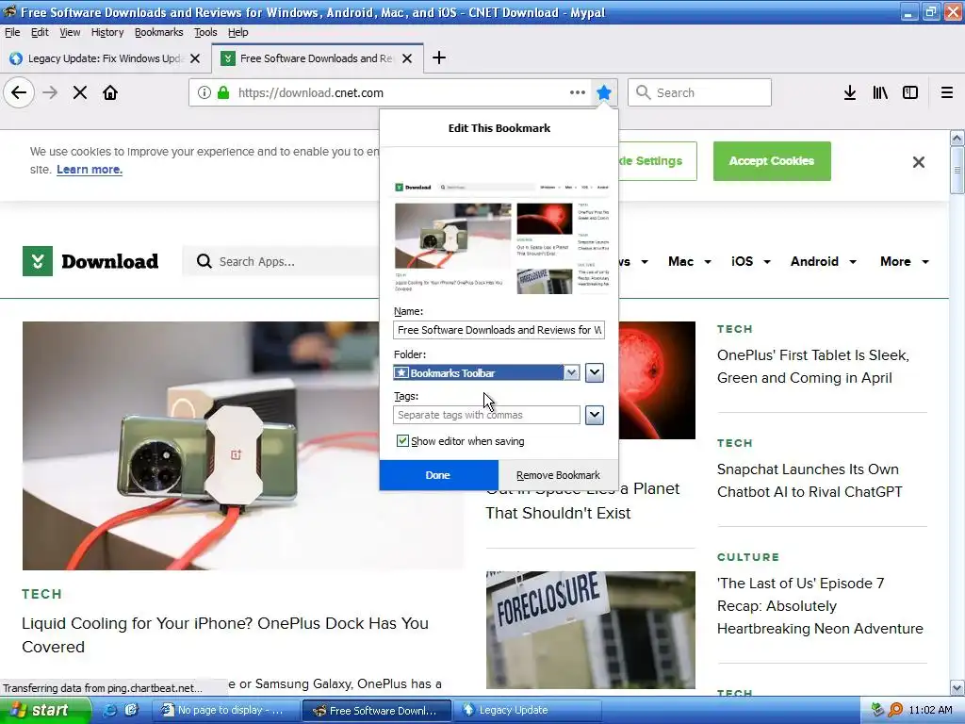965x724 pixels.
Task: Click the page scrollbar up arrow
Action: point(957,138)
